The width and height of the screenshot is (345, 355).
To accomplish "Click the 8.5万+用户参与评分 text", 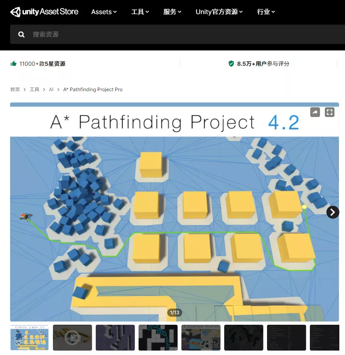I will tap(263, 64).
